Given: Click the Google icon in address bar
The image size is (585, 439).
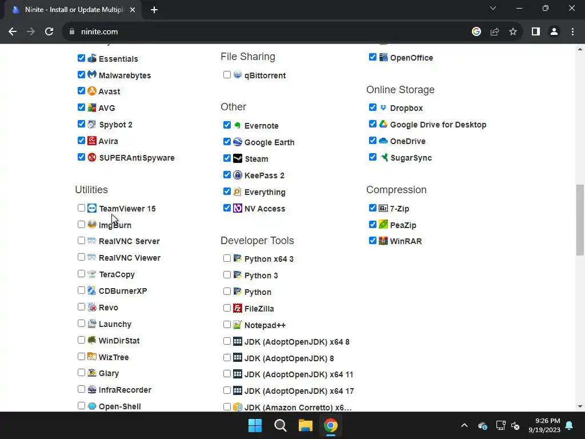Looking at the screenshot, I should [x=476, y=31].
